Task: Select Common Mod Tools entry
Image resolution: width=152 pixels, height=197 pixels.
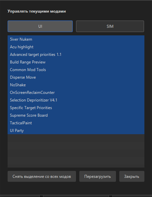Action: tap(76, 70)
